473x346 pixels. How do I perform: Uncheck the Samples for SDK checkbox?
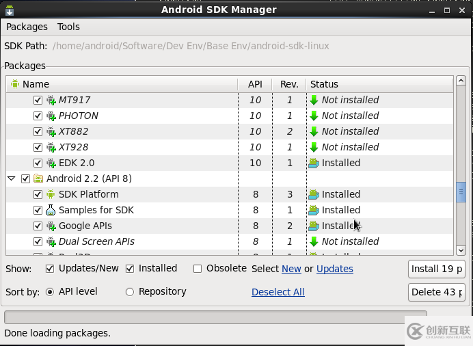click(38, 210)
